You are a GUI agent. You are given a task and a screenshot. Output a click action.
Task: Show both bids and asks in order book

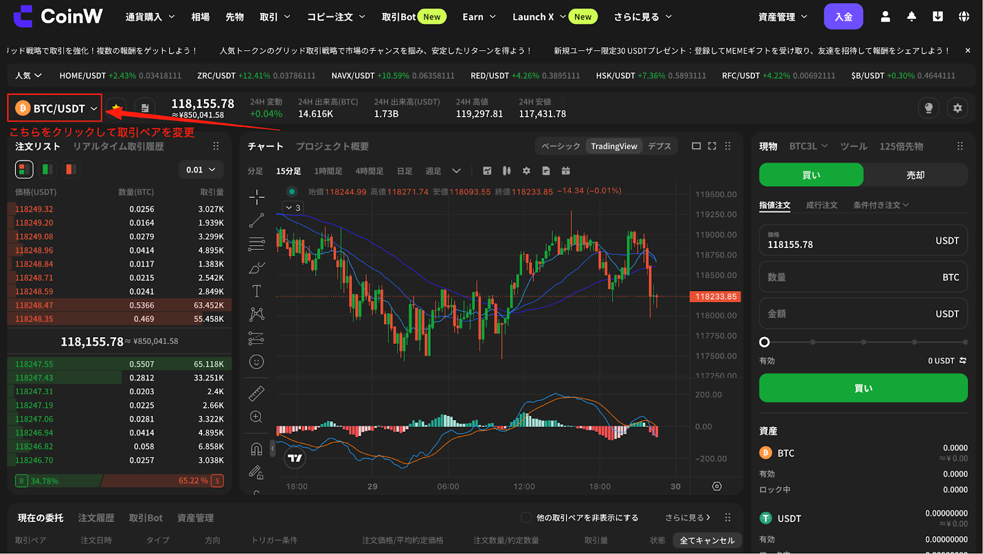point(24,169)
